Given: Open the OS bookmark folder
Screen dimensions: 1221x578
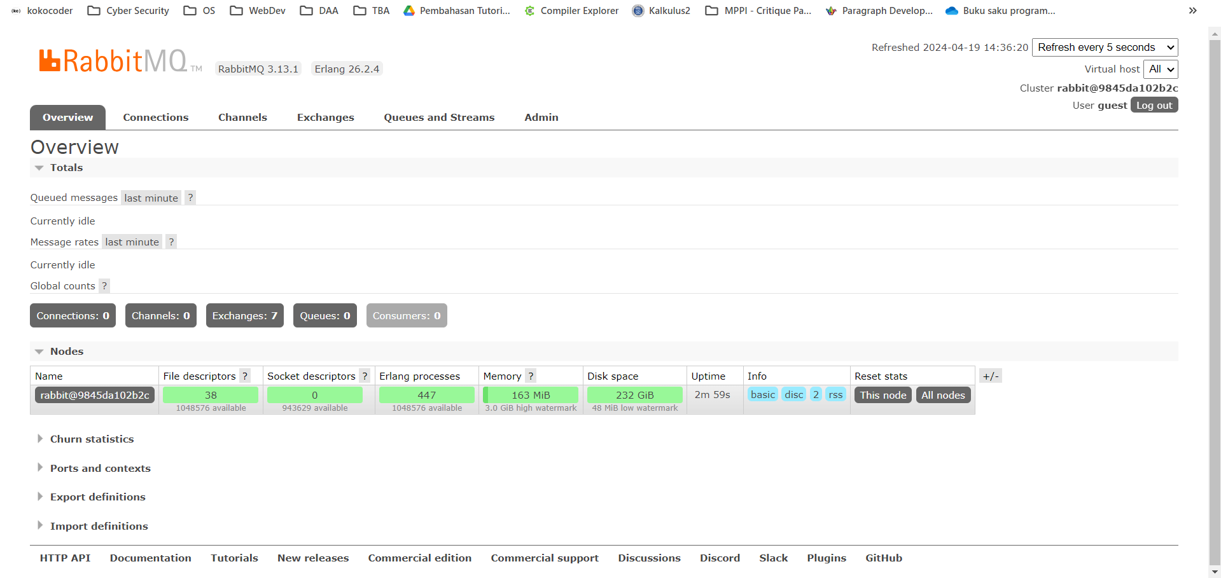Looking at the screenshot, I should point(199,11).
